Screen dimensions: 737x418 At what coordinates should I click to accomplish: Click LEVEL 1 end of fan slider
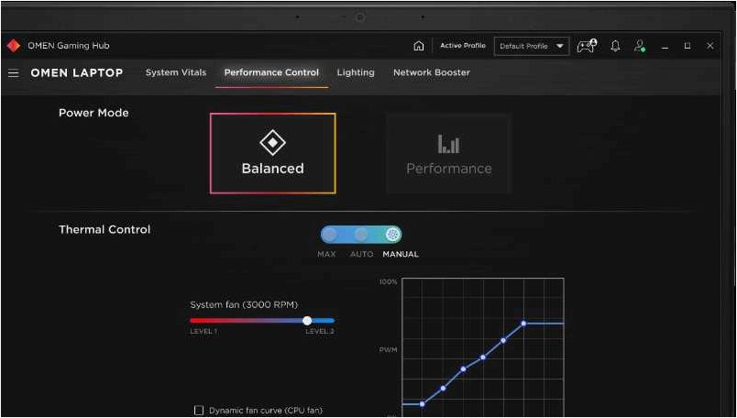[x=203, y=332]
